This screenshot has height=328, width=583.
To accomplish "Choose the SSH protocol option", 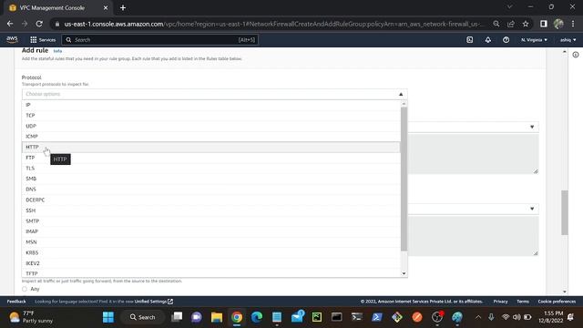I will (211, 210).
